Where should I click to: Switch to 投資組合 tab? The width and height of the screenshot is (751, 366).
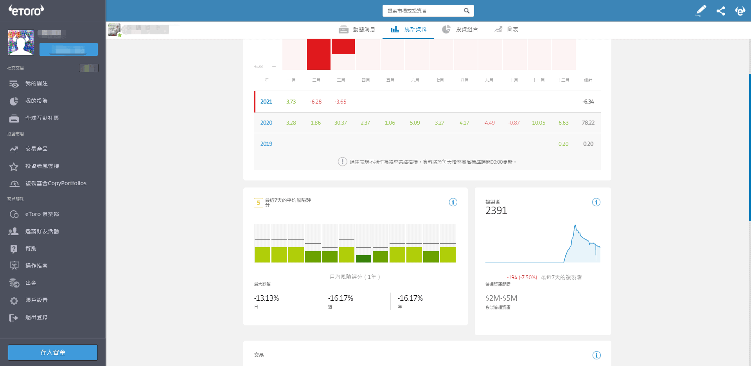click(460, 30)
